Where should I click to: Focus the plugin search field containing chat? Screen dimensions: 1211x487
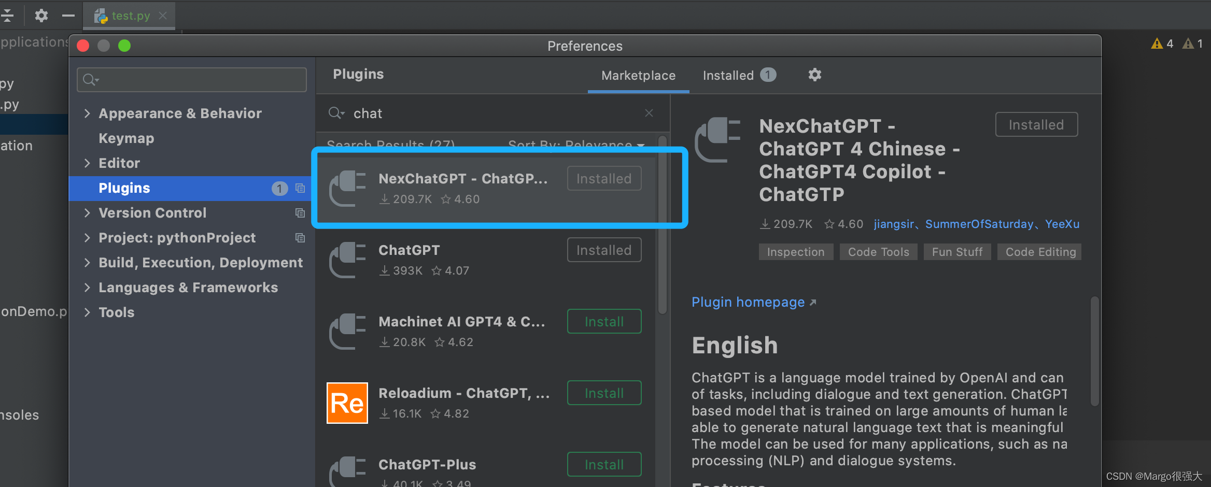(492, 113)
